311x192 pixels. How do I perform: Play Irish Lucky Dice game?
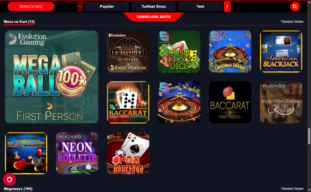click(x=179, y=51)
